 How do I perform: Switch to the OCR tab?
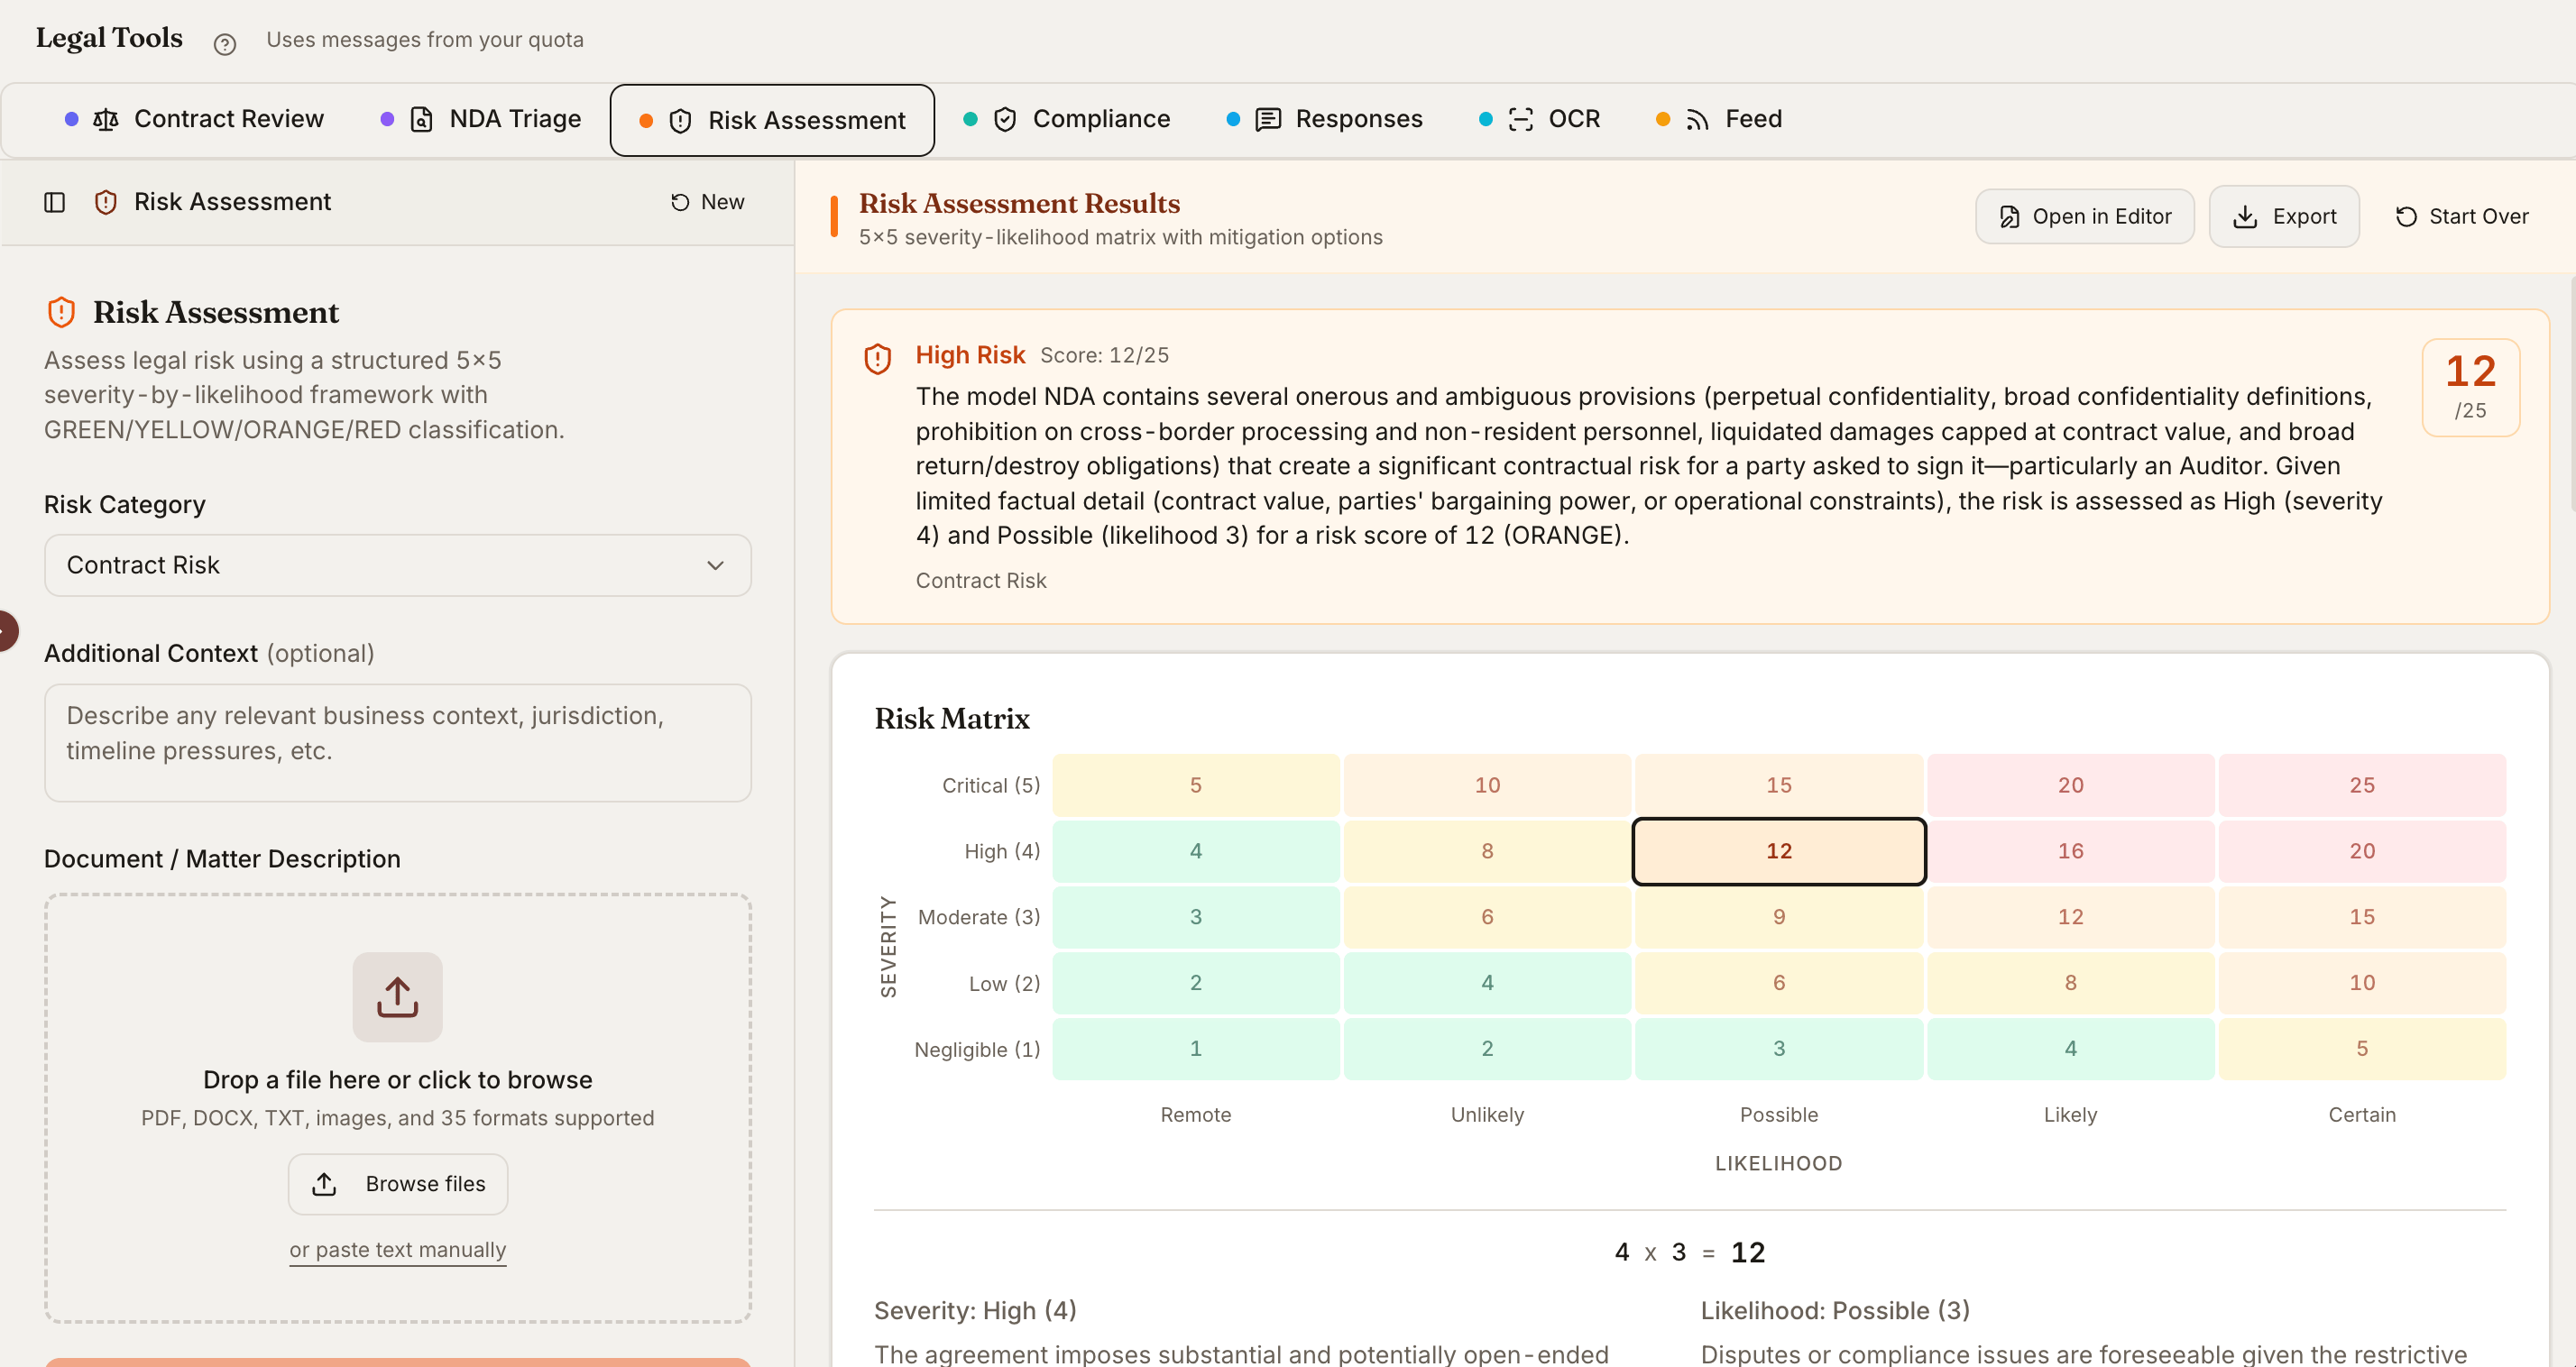1540,119
